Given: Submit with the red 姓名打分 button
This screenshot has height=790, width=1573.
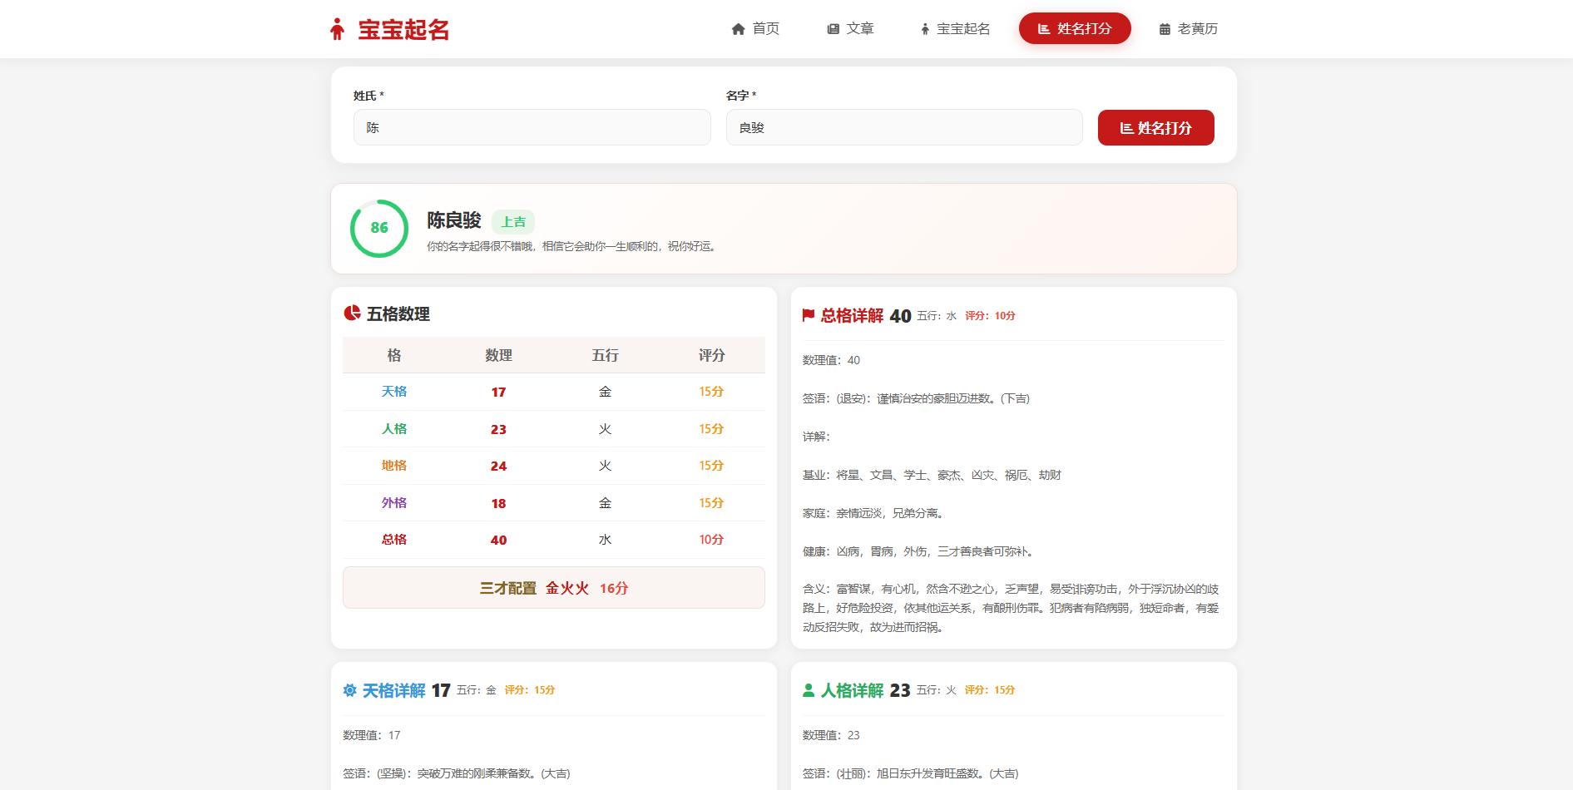Looking at the screenshot, I should point(1156,127).
